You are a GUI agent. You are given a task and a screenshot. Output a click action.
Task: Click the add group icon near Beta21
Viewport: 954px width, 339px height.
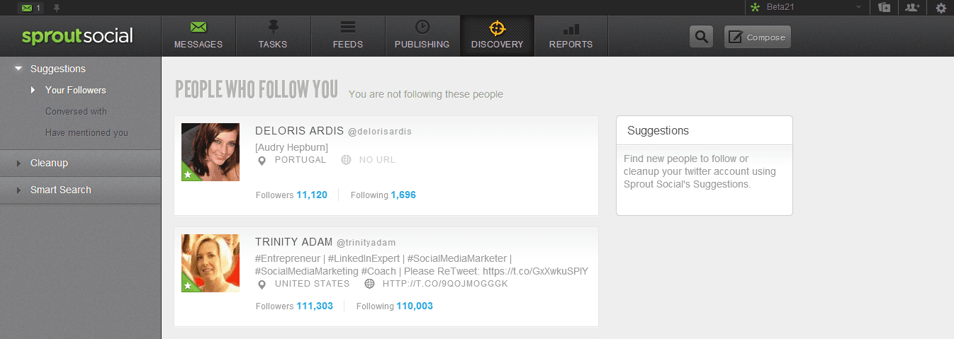pyautogui.click(x=884, y=8)
